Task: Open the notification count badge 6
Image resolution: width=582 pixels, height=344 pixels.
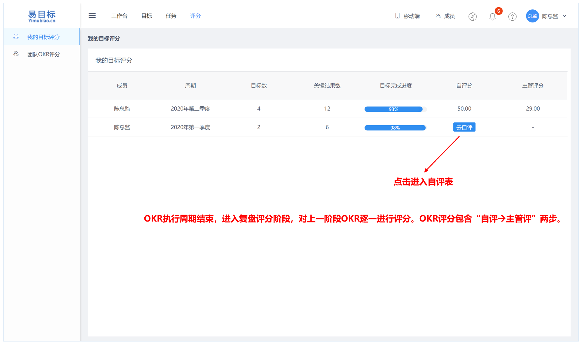Action: [x=498, y=11]
